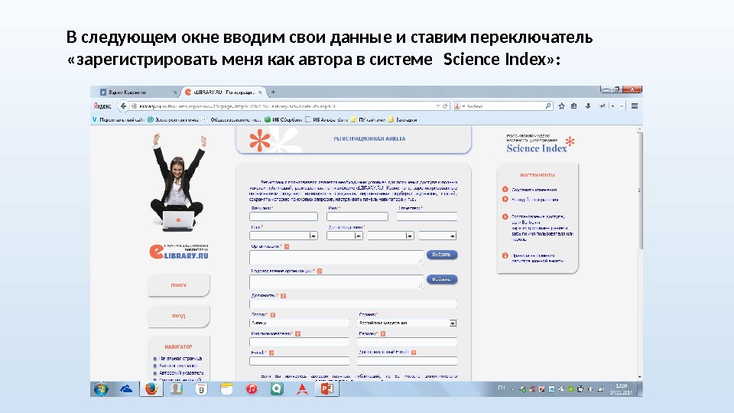Click the ВХОД button in sidebar
734x413 pixels.
179,316
